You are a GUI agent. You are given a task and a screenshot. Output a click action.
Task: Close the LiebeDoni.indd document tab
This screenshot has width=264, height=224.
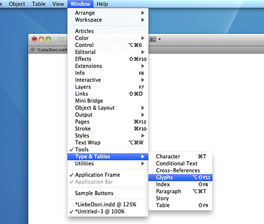[33, 50]
